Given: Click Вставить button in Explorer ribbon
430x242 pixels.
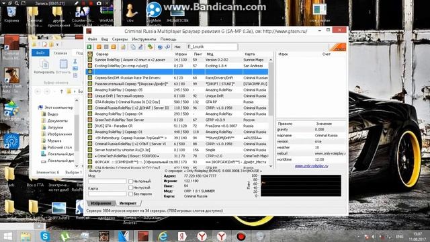Looking at the screenshot, I should (63, 67).
